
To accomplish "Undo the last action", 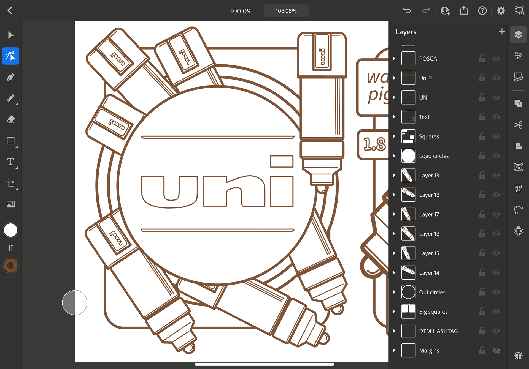I will (407, 11).
